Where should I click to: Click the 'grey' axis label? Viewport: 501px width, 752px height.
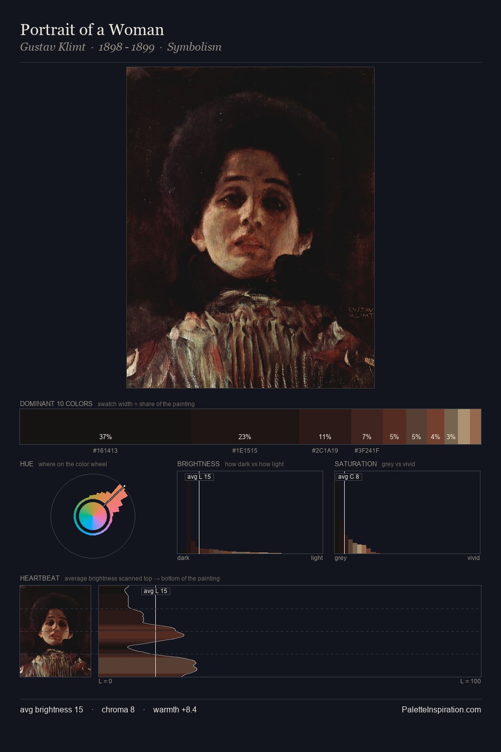341,558
